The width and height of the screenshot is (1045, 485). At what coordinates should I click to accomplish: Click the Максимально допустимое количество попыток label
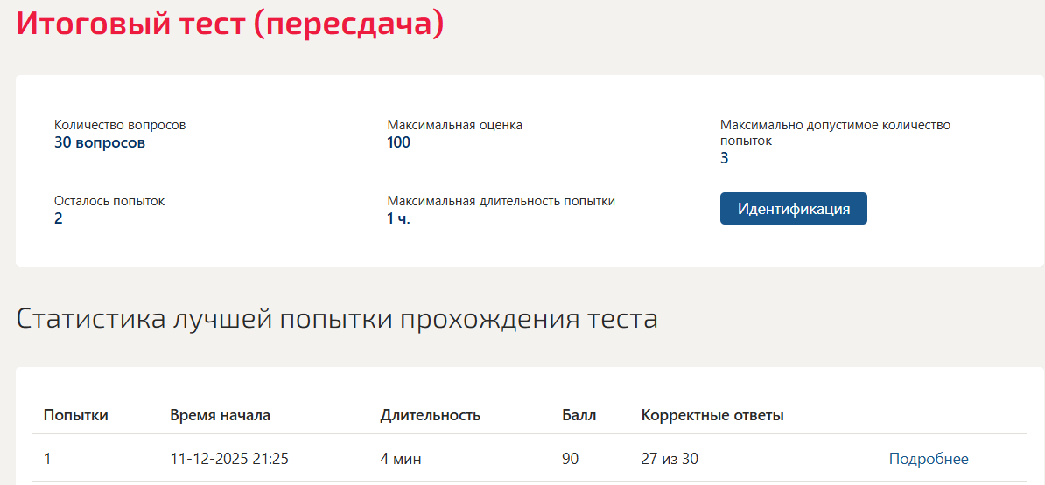coord(835,133)
